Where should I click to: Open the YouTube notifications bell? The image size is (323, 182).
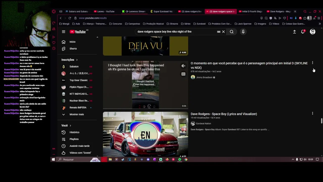303,32
